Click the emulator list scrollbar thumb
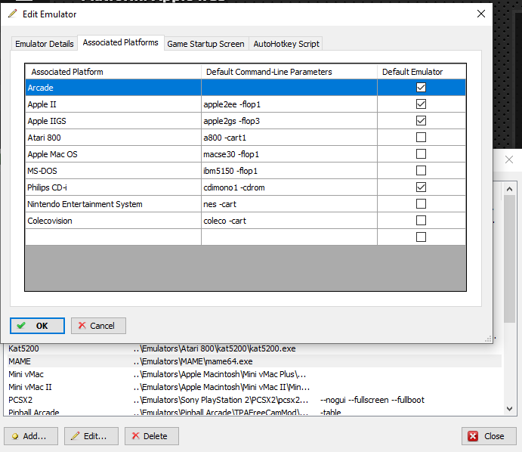Screen dimensions: 522x452 pos(509,259)
